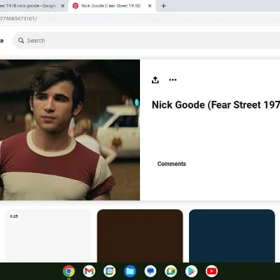The height and width of the screenshot is (280, 280).
Task: Click the browser address bar URL
Action: 19,19
